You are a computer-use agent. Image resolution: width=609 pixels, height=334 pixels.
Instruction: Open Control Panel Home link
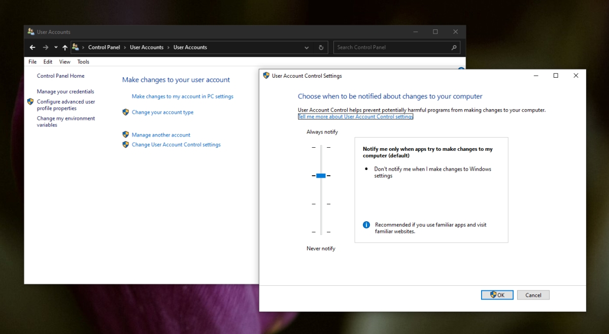[61, 76]
